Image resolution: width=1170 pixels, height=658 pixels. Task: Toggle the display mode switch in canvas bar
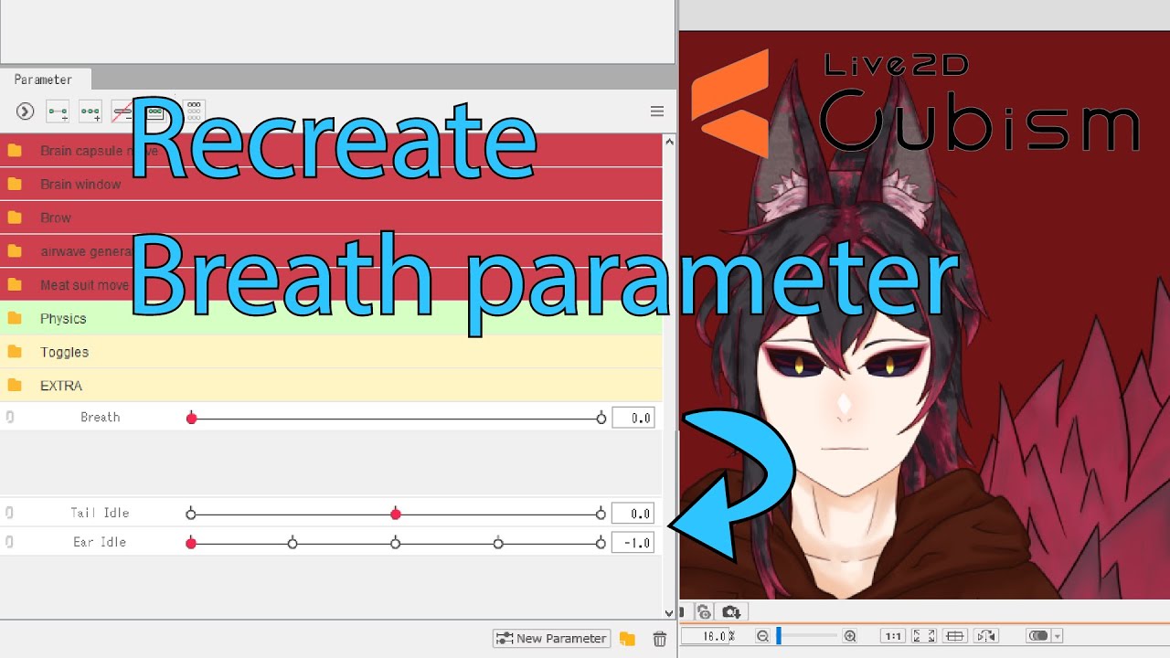(1038, 636)
